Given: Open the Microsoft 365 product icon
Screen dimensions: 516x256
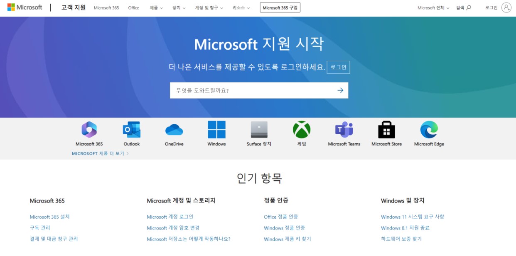Looking at the screenshot, I should click(89, 130).
